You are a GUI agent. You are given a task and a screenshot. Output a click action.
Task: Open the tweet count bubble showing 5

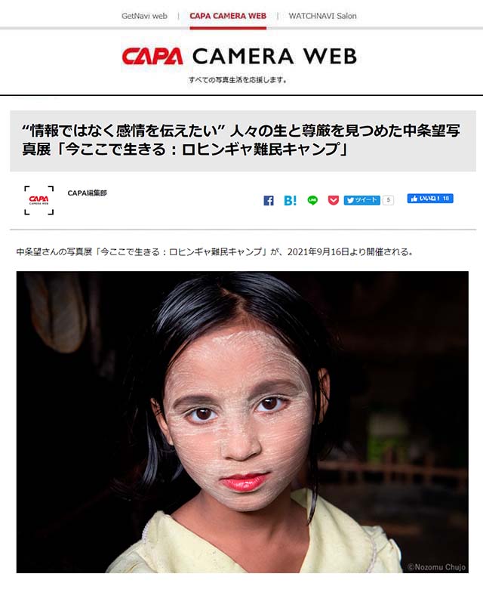(389, 200)
